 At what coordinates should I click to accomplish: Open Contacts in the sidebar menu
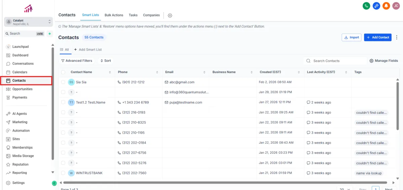coord(26,81)
